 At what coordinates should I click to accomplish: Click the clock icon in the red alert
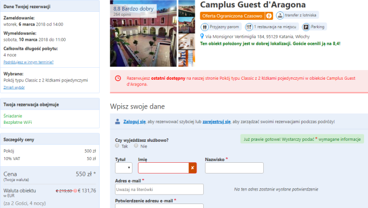click(118, 78)
